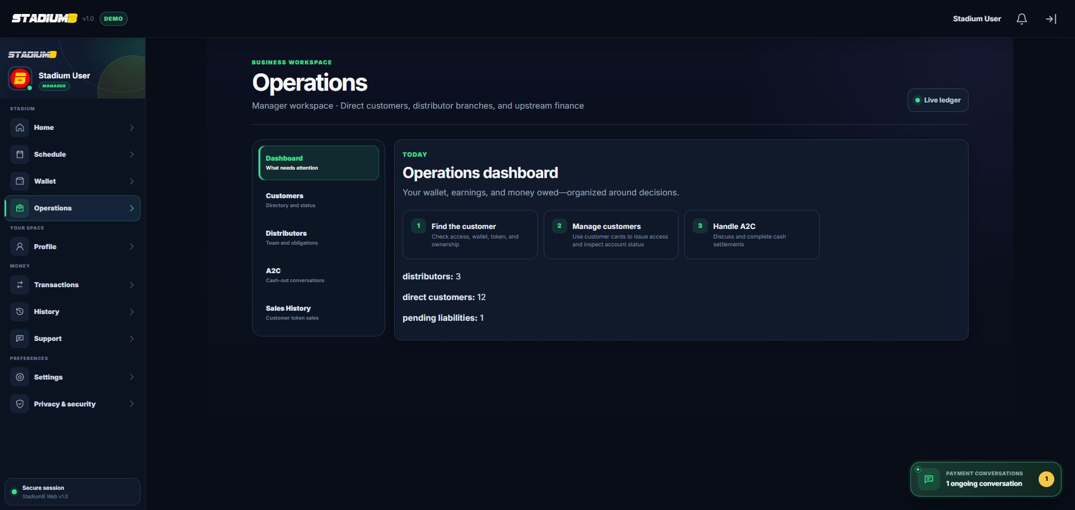Switch to the Customers tab
This screenshot has width=1075, height=510.
[319, 200]
